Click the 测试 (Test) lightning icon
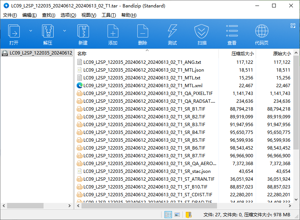The width and height of the screenshot is (300, 220). 172,34
